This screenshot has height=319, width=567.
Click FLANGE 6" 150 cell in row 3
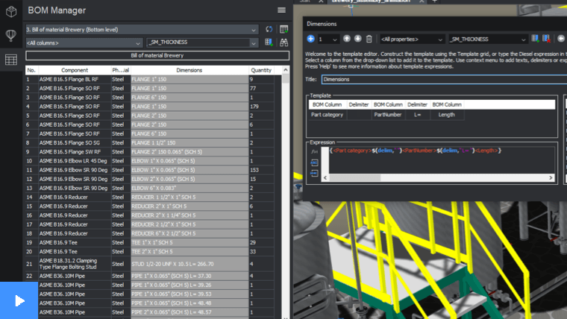click(x=189, y=98)
